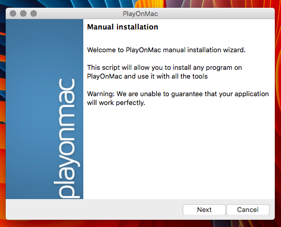Click Next to continue the wizard
Screen dimensions: 281x227
(x=204, y=209)
